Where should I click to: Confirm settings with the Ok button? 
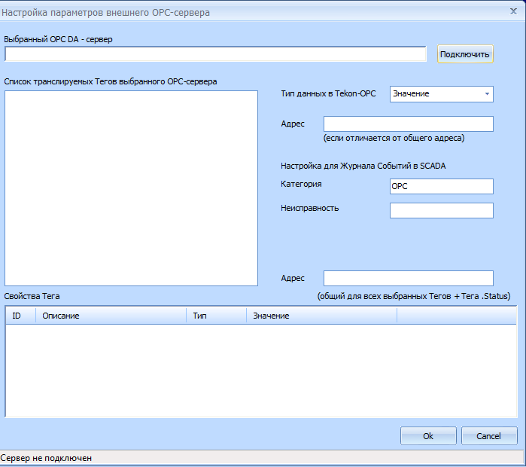(x=428, y=436)
